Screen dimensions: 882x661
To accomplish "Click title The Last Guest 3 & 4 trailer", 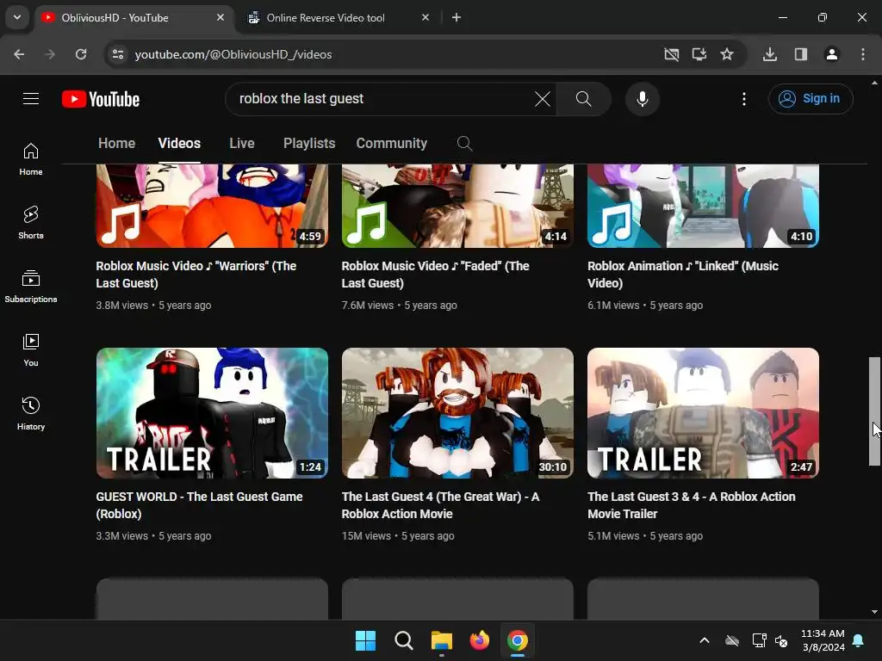I will click(x=692, y=504).
